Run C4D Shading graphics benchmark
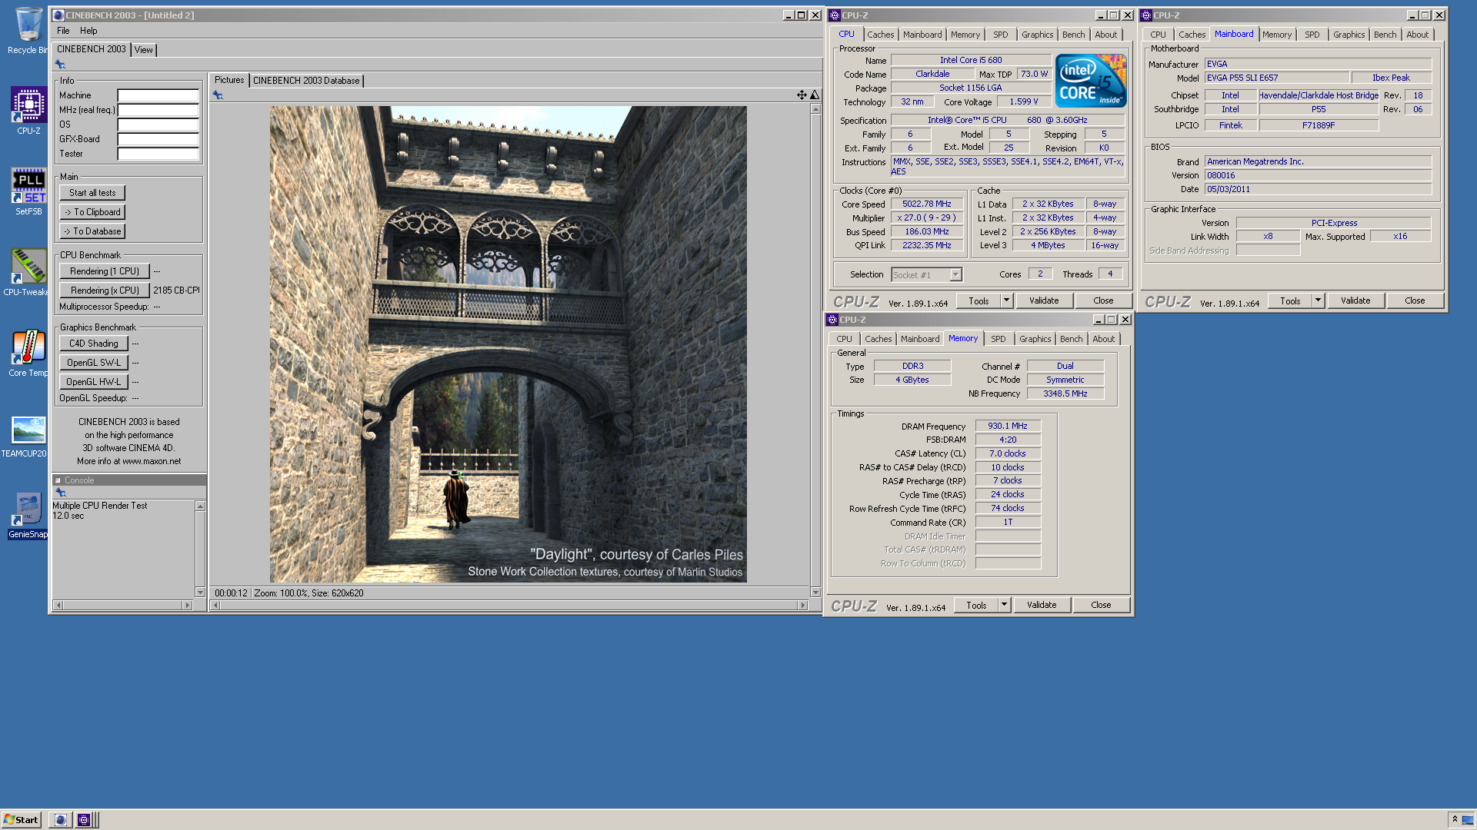This screenshot has width=1477, height=830. click(x=93, y=344)
